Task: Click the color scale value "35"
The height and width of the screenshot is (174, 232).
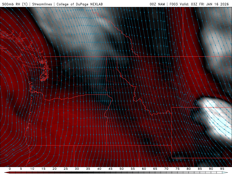Action: click(88, 169)
